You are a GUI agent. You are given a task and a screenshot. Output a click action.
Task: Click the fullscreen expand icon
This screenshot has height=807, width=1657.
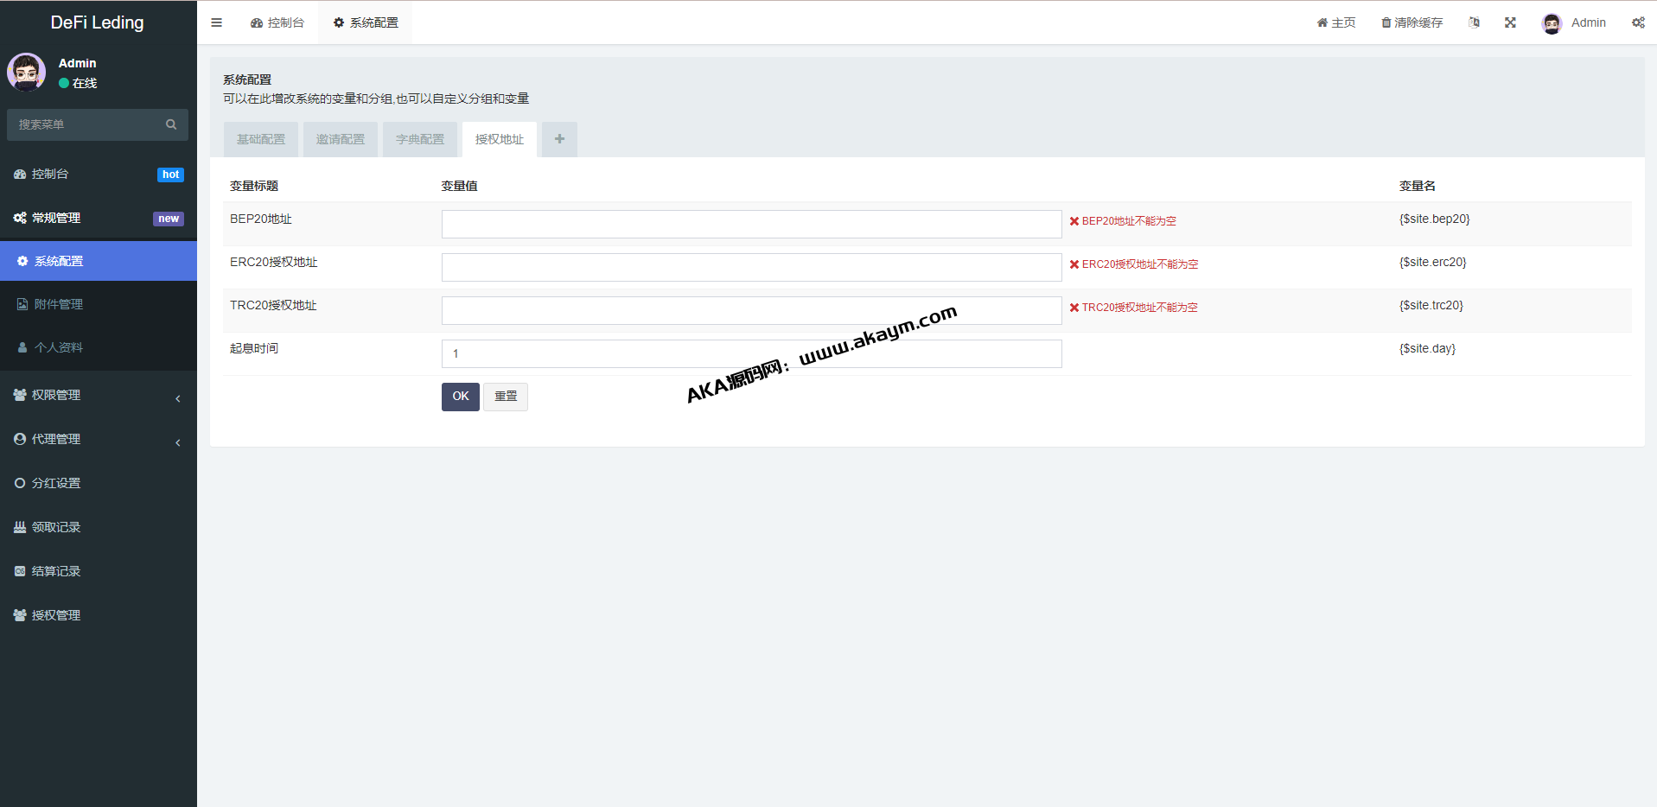click(1510, 22)
